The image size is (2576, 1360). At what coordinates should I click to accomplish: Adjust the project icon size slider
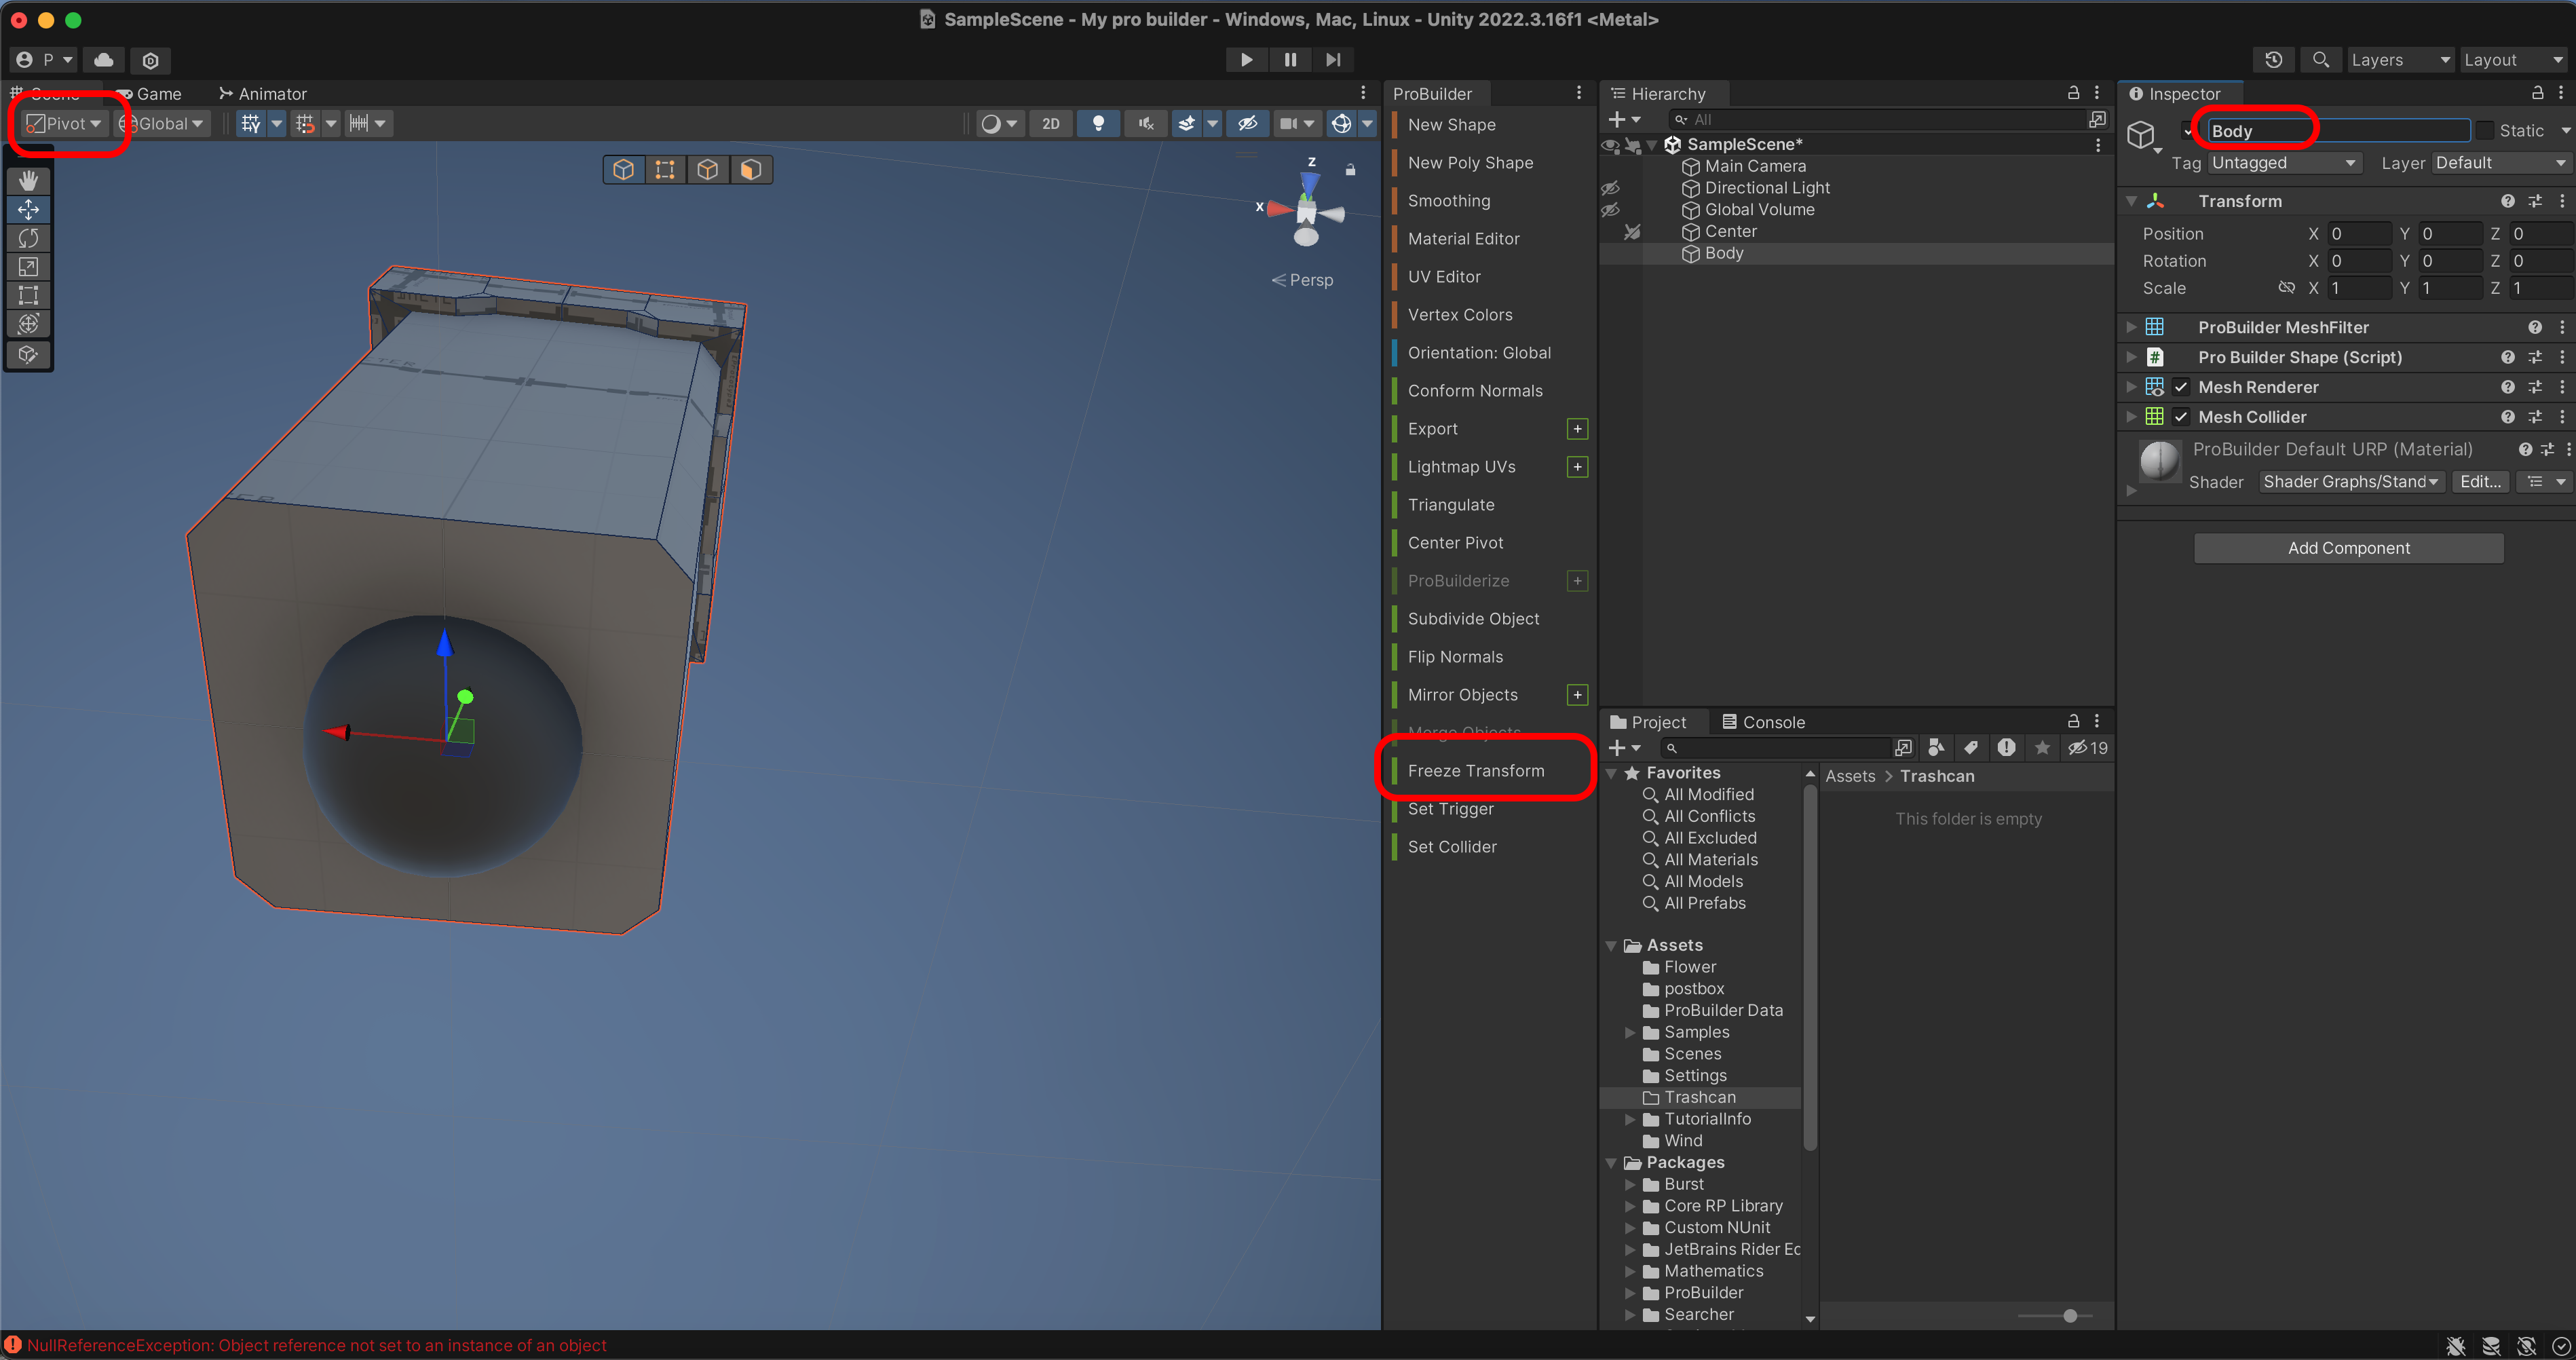tap(2069, 1316)
